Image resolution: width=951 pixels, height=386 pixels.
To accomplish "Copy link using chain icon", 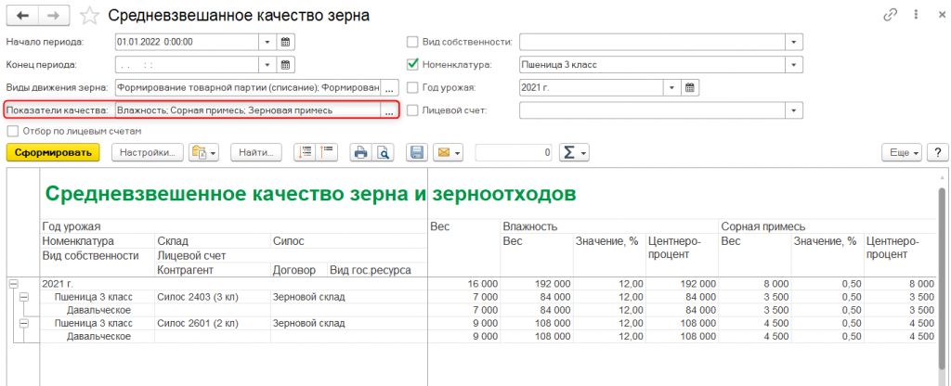I will tap(890, 15).
